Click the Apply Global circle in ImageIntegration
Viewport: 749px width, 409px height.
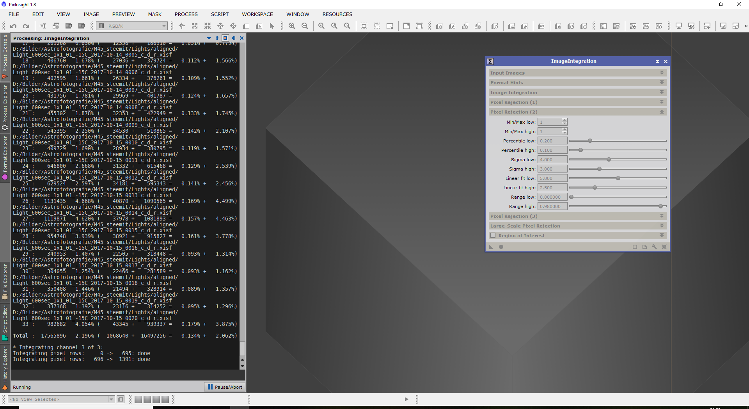[501, 247]
